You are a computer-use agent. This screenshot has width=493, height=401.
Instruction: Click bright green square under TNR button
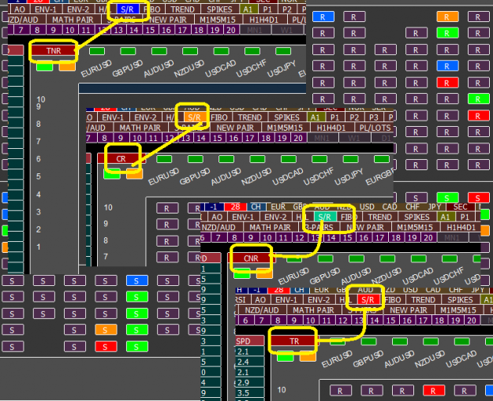click(x=45, y=67)
